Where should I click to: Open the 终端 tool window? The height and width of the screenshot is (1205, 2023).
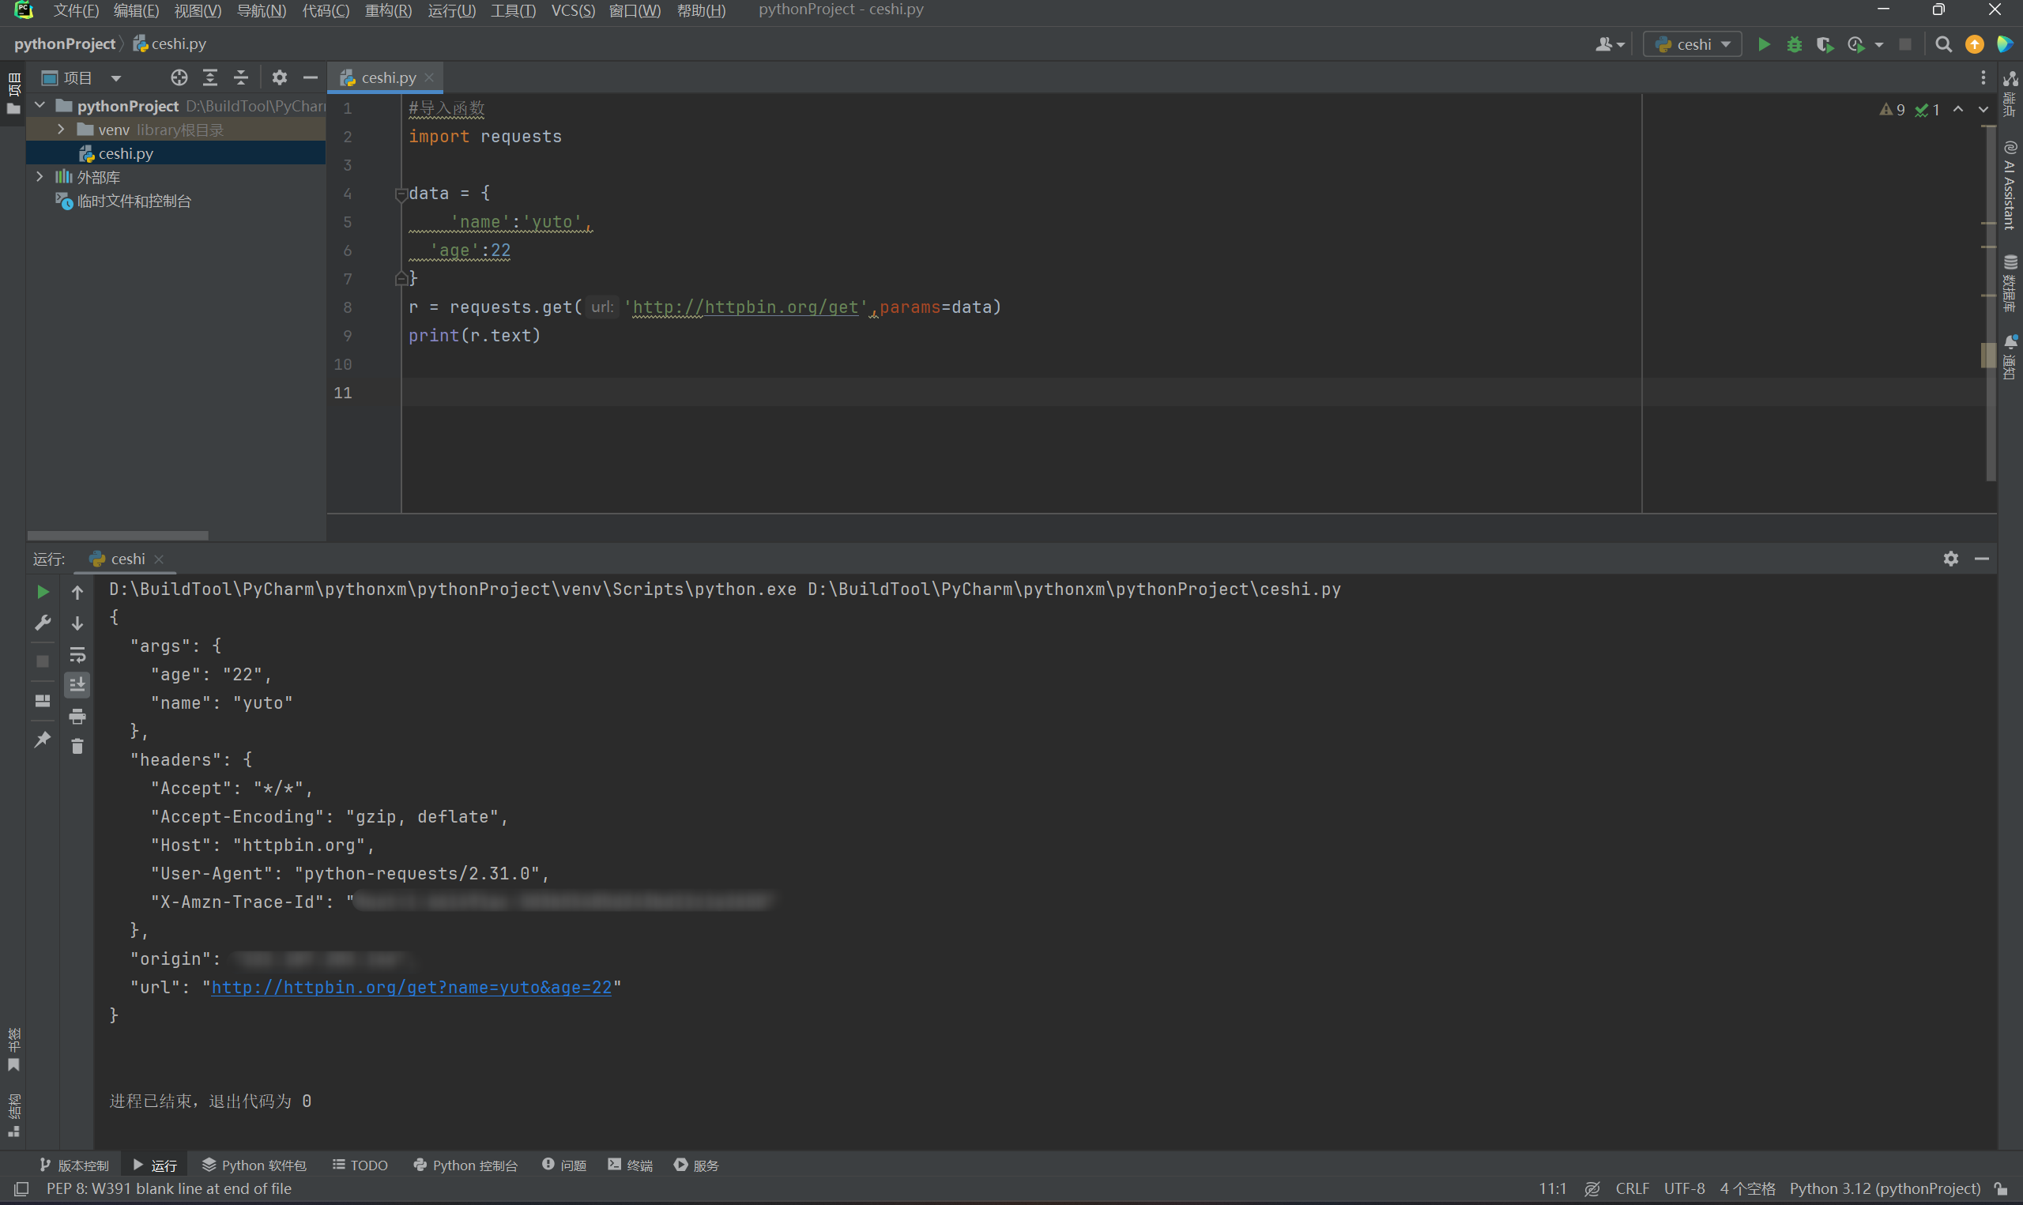630,1165
